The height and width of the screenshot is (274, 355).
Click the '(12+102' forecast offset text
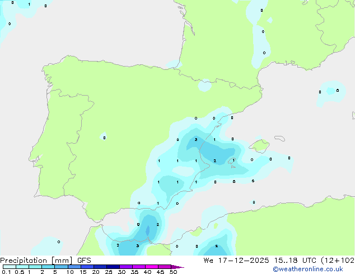[338, 261]
